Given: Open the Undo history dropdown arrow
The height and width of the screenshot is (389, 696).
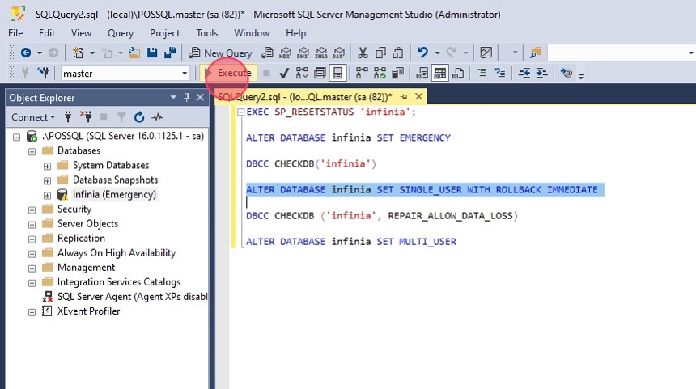Looking at the screenshot, I should pos(437,53).
